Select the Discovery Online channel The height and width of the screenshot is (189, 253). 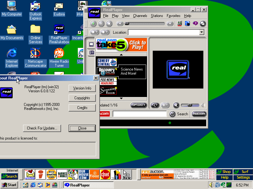click(x=107, y=72)
